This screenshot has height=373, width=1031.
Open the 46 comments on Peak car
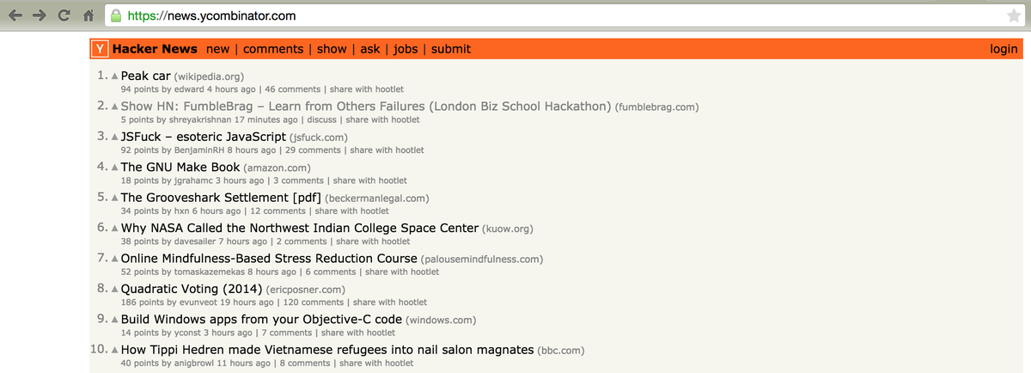click(x=291, y=89)
